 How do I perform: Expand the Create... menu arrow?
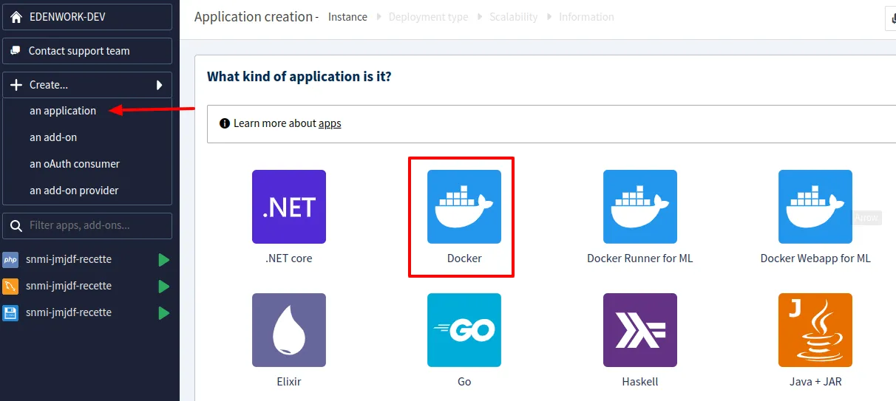coord(159,85)
